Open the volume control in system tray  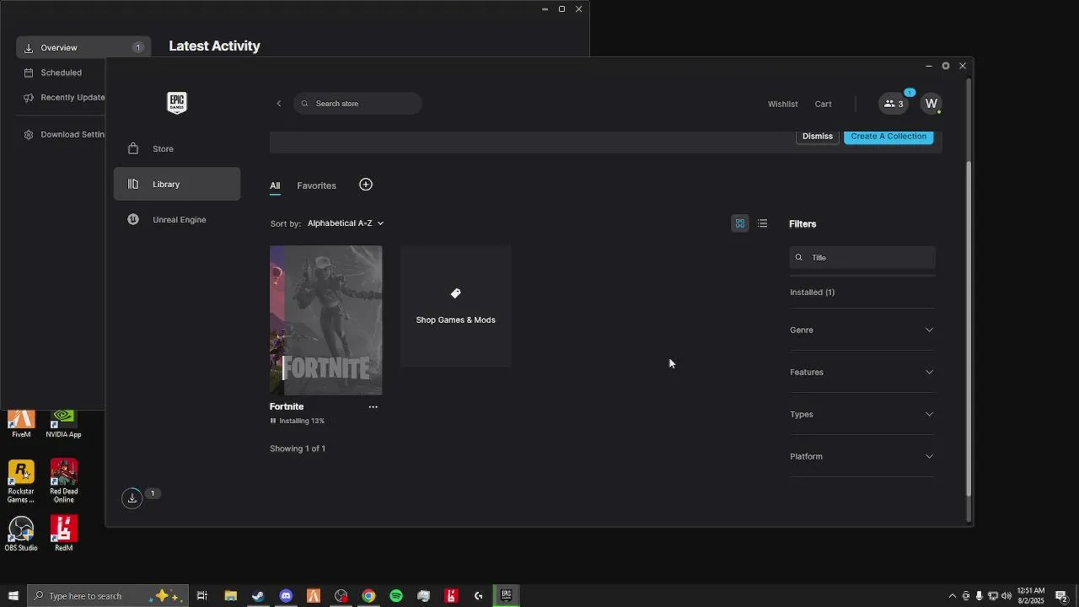(x=1007, y=596)
